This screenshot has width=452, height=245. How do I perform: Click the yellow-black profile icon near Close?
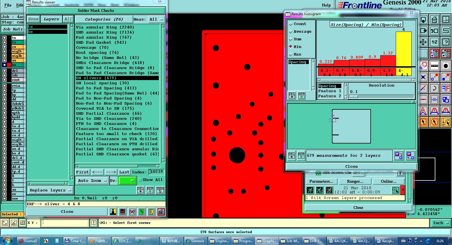[x=113, y=212]
